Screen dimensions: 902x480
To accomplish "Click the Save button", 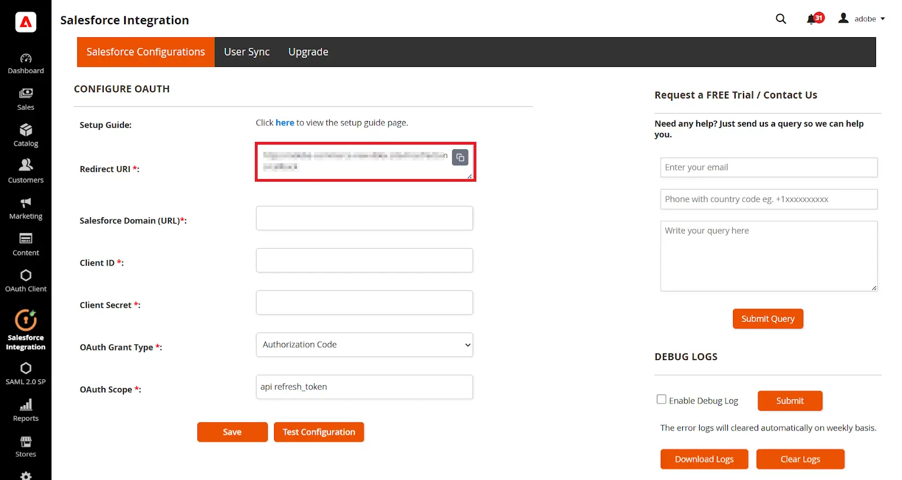I will point(232,432).
